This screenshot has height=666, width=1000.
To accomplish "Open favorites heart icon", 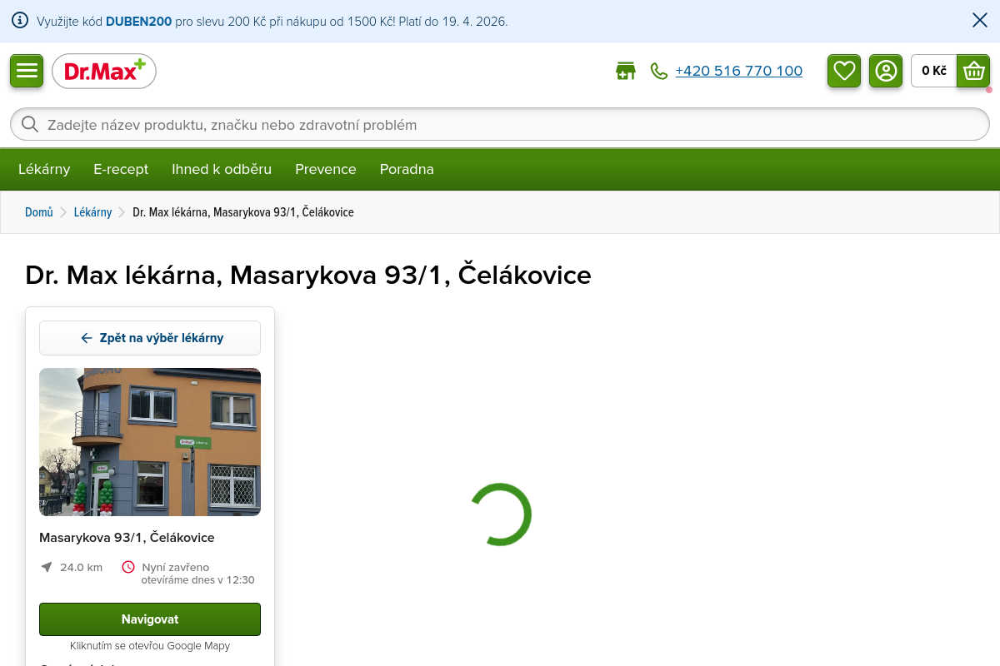I will coord(844,71).
